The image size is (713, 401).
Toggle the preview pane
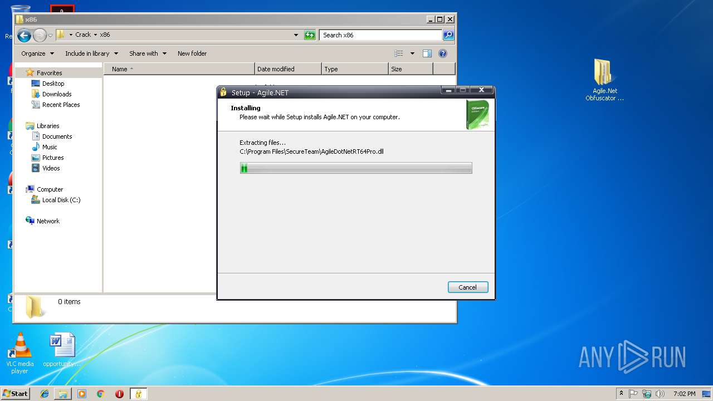(427, 53)
